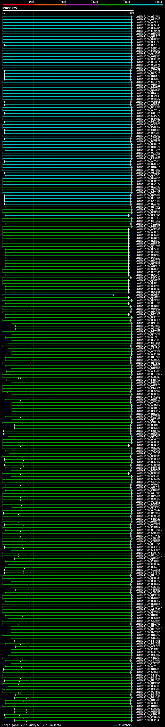Select hit label UniRef100_A8SM89
This screenshot has height=727, width=165.
(x=148, y=351)
